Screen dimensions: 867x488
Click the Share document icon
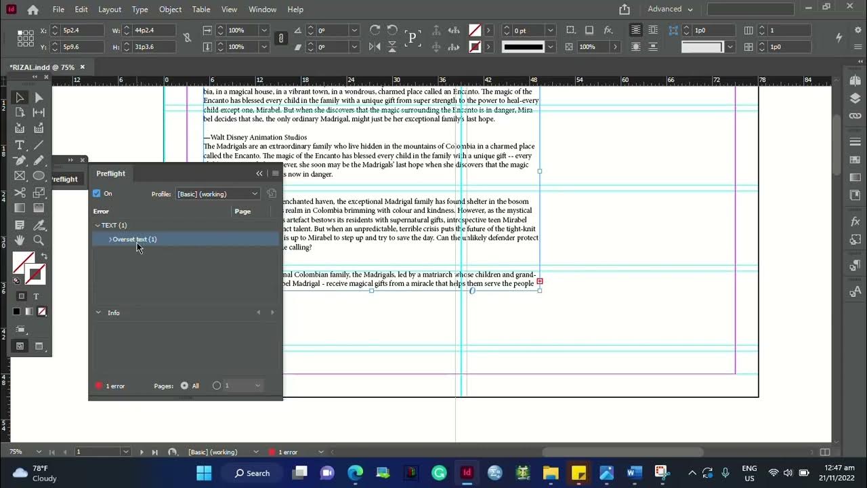[625, 9]
